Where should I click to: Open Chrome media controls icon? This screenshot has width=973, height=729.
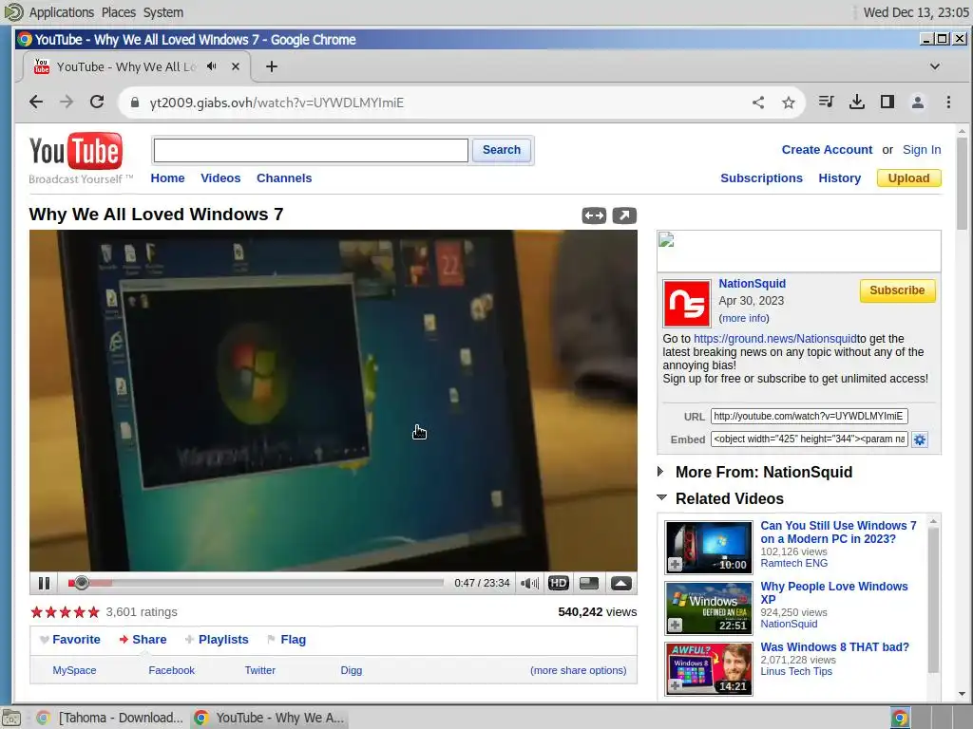click(826, 102)
